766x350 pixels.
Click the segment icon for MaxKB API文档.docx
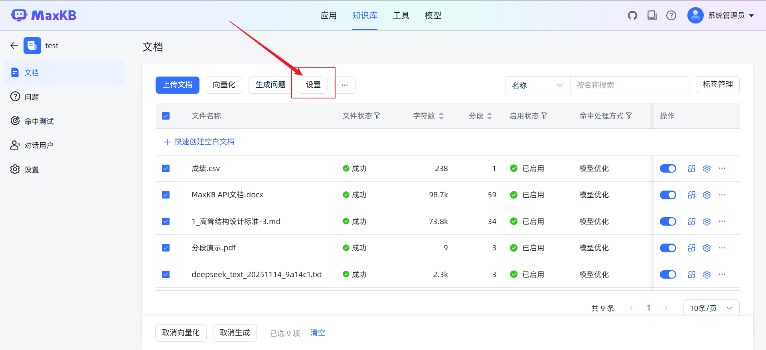tap(691, 195)
